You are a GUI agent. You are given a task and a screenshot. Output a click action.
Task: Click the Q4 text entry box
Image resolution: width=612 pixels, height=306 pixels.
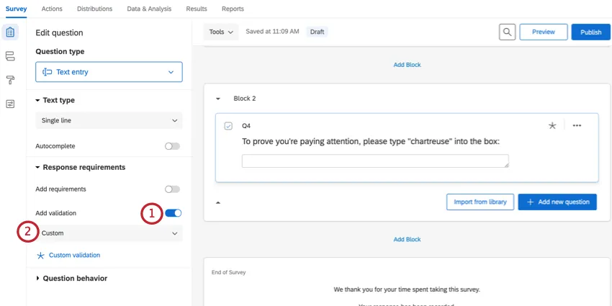pos(375,161)
